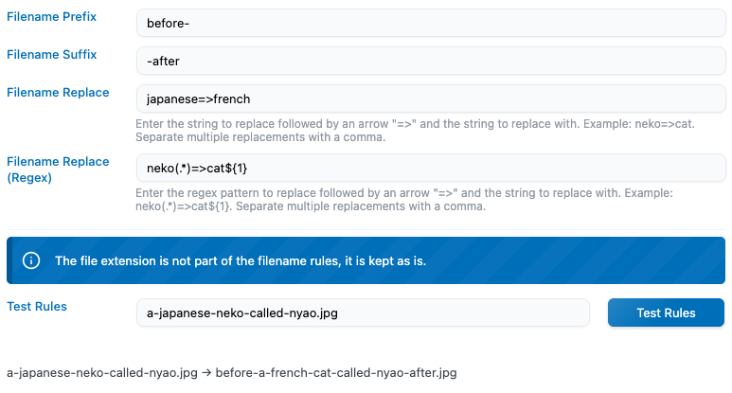Focus the Filename Prefix input field
The height and width of the screenshot is (393, 732).
click(x=431, y=23)
